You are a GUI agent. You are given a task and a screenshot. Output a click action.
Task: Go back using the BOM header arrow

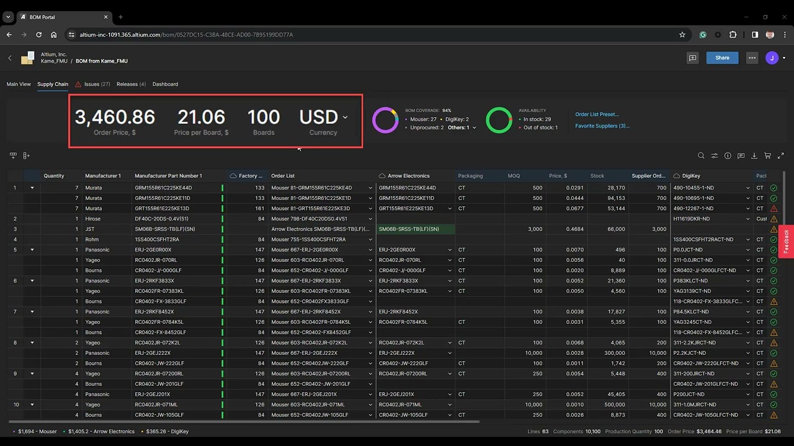10,58
